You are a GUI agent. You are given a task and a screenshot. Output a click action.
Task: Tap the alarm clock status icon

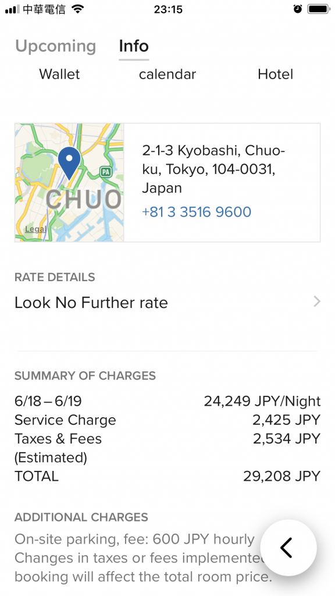point(298,9)
